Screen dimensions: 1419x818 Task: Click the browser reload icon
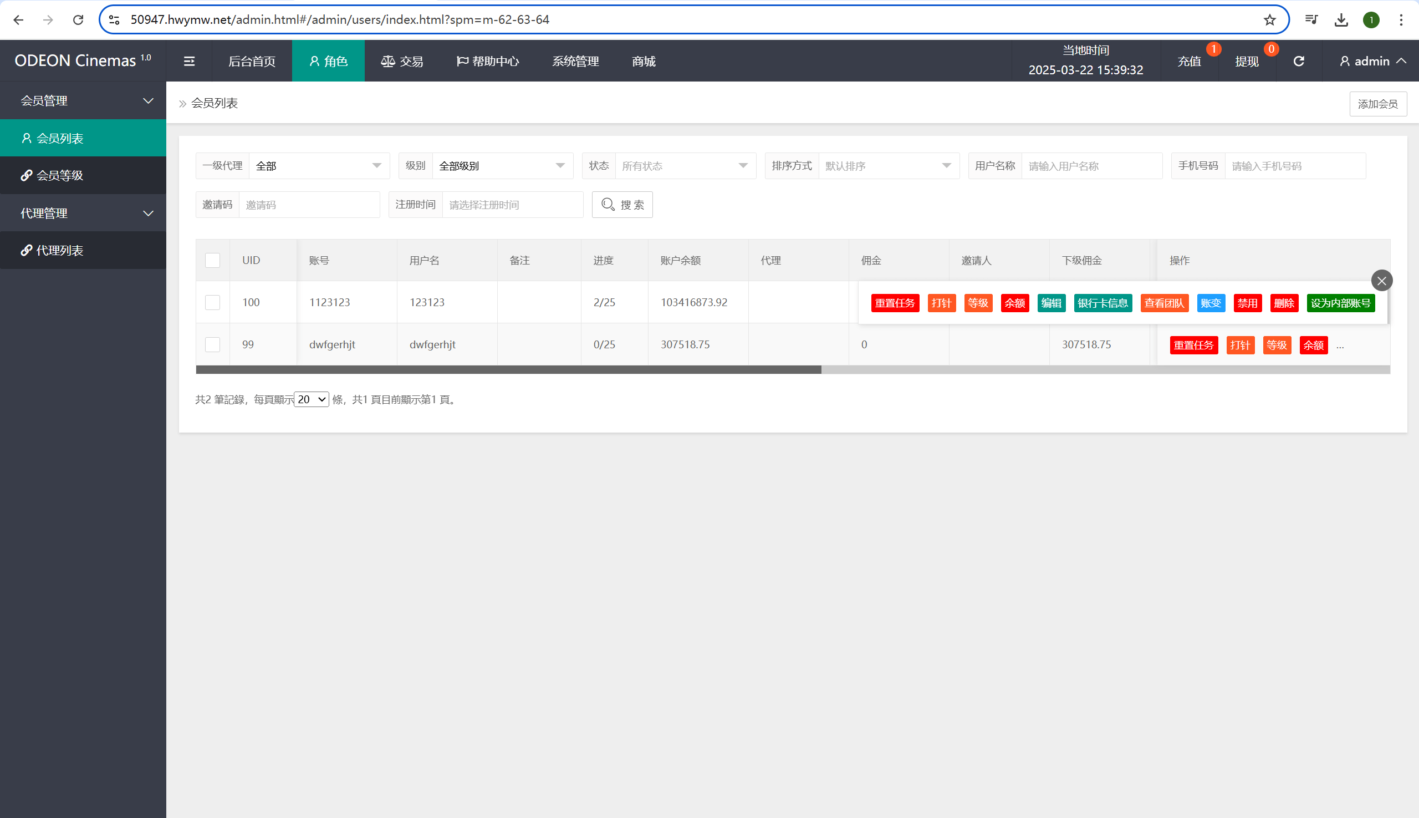point(78,20)
